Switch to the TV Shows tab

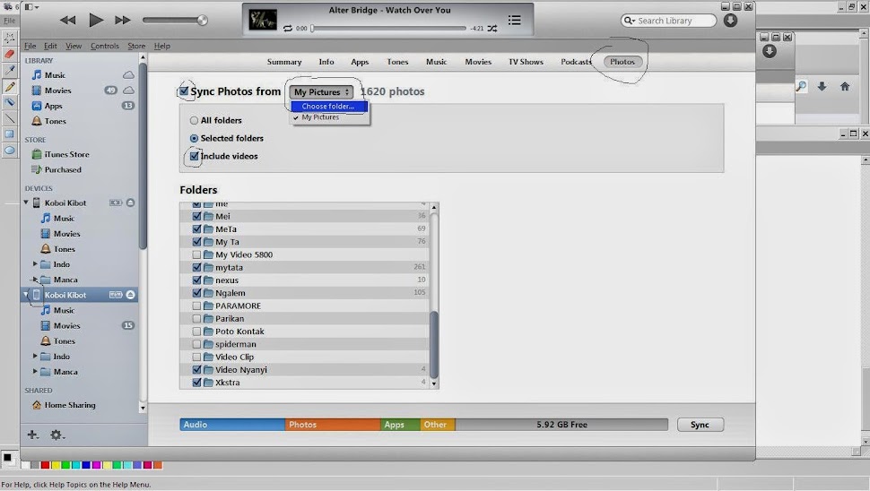pos(526,62)
